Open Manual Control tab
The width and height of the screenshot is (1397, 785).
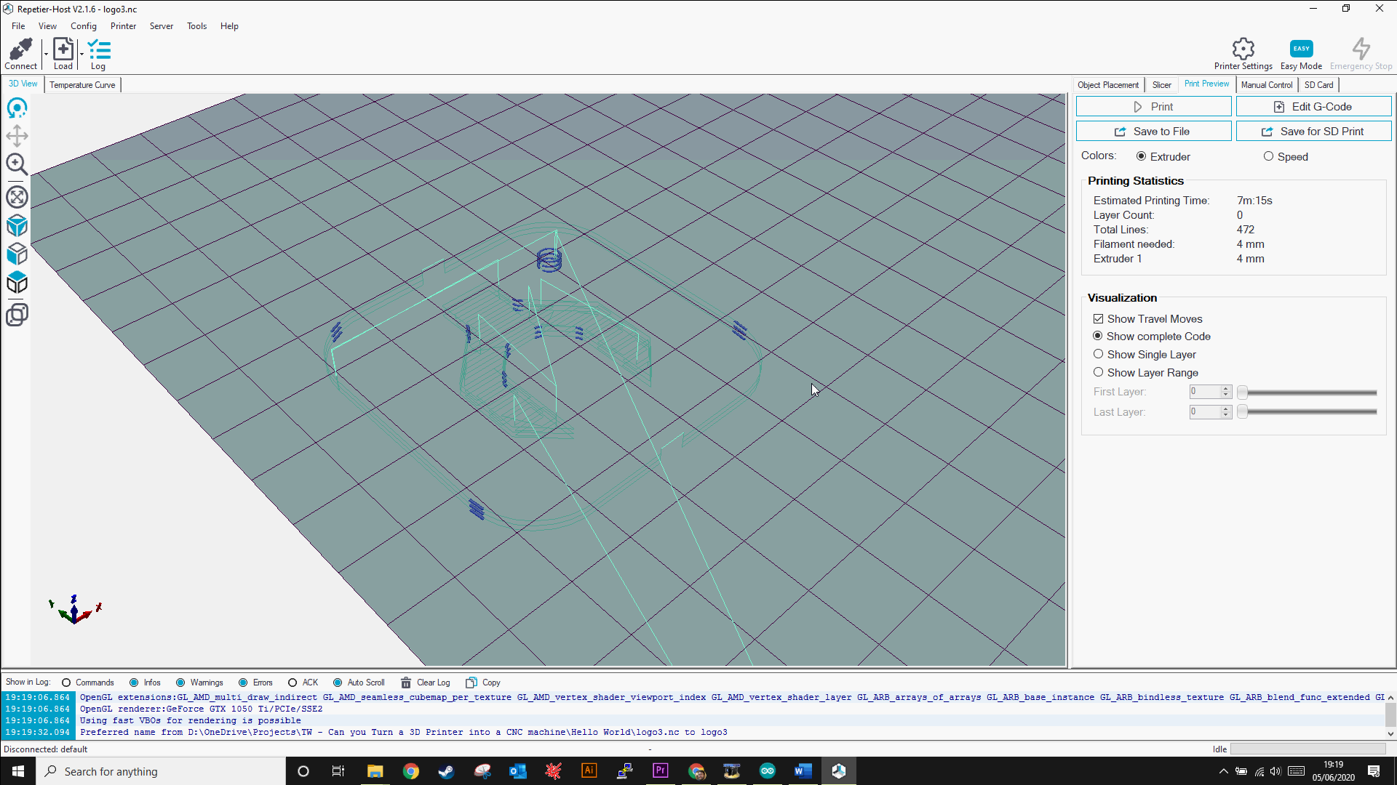[x=1265, y=84]
